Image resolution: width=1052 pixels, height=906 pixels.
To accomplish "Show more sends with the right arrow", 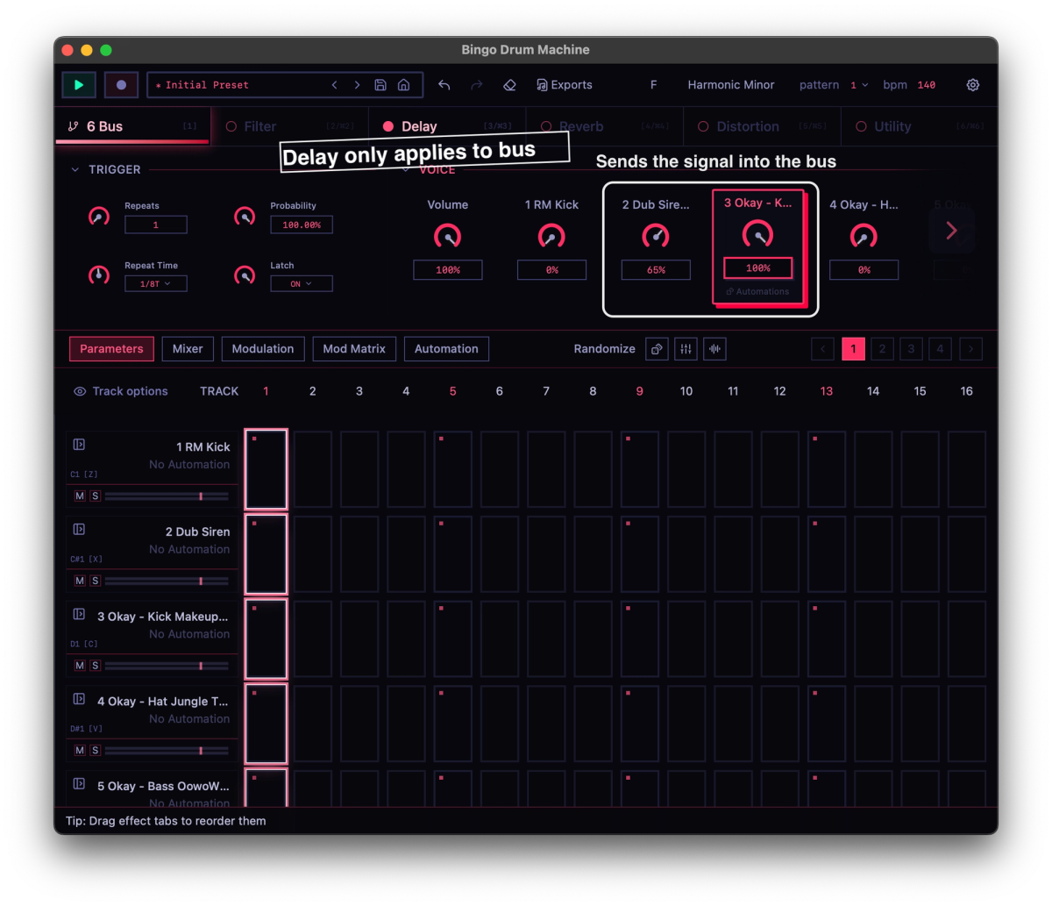I will pyautogui.click(x=951, y=231).
